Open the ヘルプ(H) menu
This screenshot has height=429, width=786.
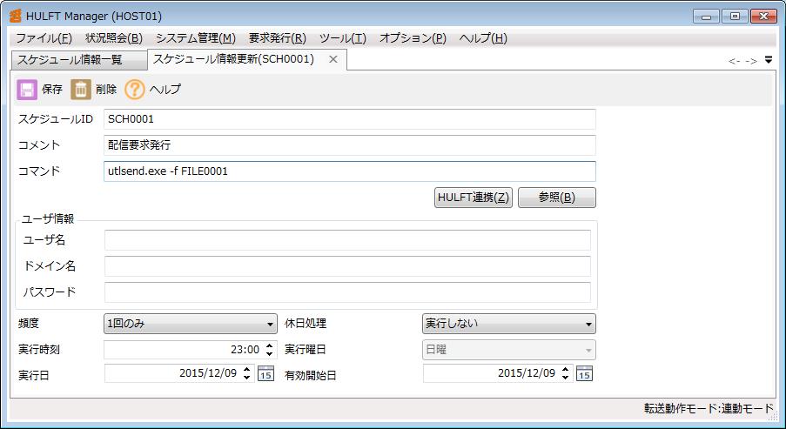pyautogui.click(x=483, y=38)
